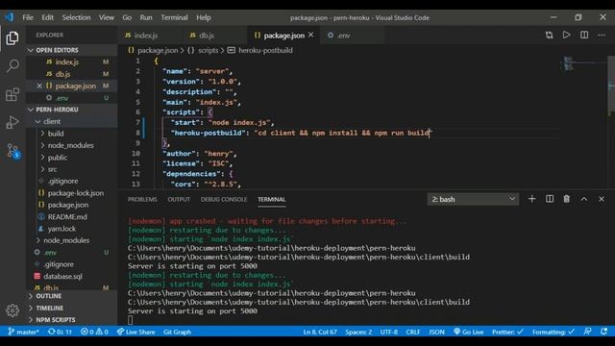This screenshot has height=346, width=615.
Task: Open notifications bell in status bar
Action: click(x=604, y=332)
